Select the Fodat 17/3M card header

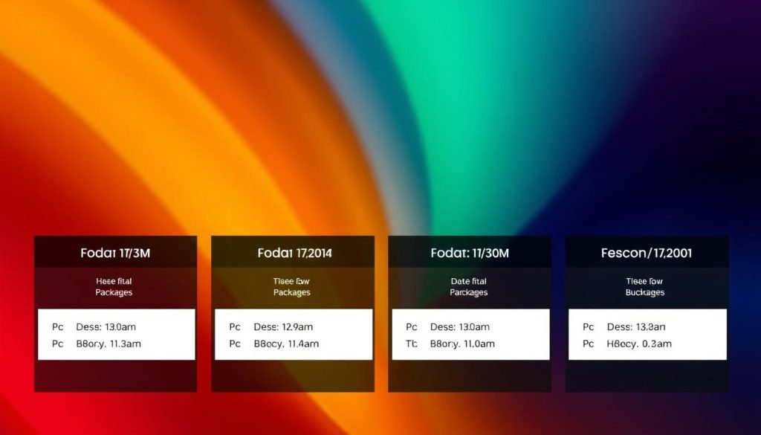[115, 254]
